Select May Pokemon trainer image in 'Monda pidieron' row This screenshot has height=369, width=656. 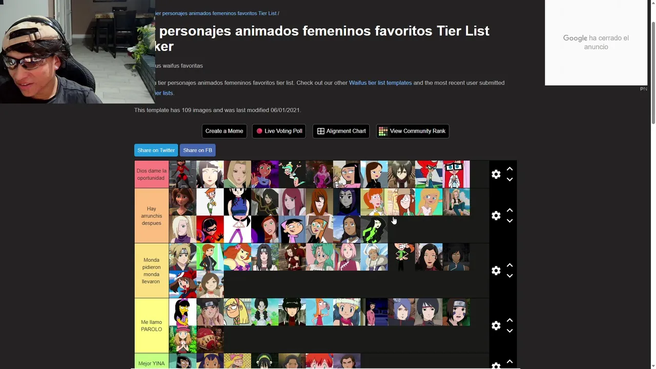coord(182,284)
